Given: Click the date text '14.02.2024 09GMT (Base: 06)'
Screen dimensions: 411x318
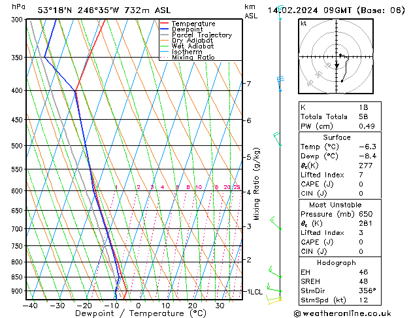Looking at the screenshot, I should [336, 10].
